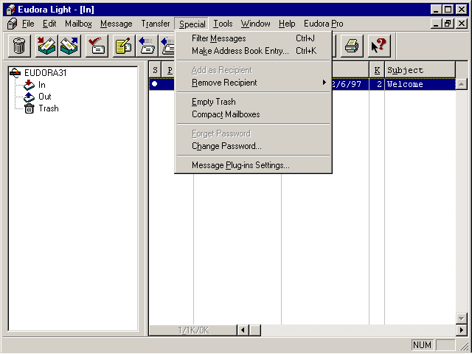Image resolution: width=472 pixels, height=354 pixels.
Task: Click the Delete message trash can toolbar icon
Action: (x=19, y=46)
